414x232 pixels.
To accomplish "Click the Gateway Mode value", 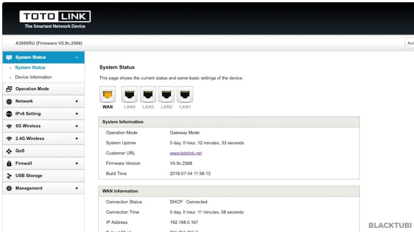I will click(x=185, y=132).
